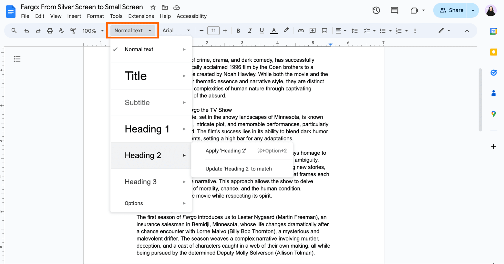The image size is (504, 264).
Task: Open Google Keep side panel
Action: coord(493,52)
